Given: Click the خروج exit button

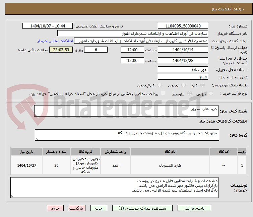Looking at the screenshot, I should [55, 208].
